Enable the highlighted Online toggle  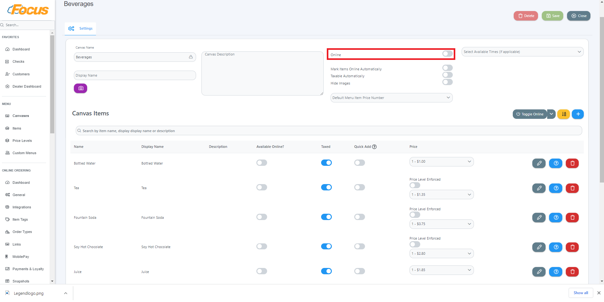click(x=447, y=54)
